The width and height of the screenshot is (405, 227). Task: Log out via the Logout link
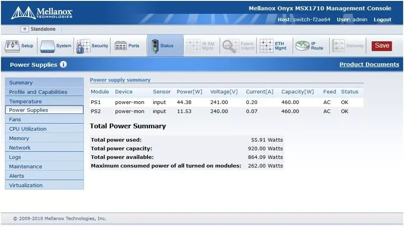(382, 20)
